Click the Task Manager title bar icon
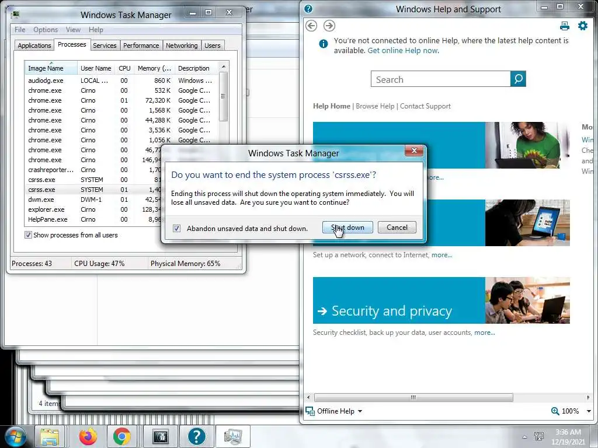Image resolution: width=598 pixels, height=448 pixels. (x=15, y=15)
